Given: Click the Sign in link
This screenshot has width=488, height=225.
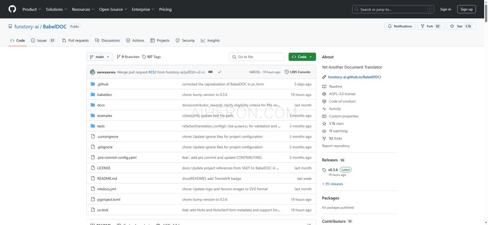Looking at the screenshot, I should pos(445,9).
